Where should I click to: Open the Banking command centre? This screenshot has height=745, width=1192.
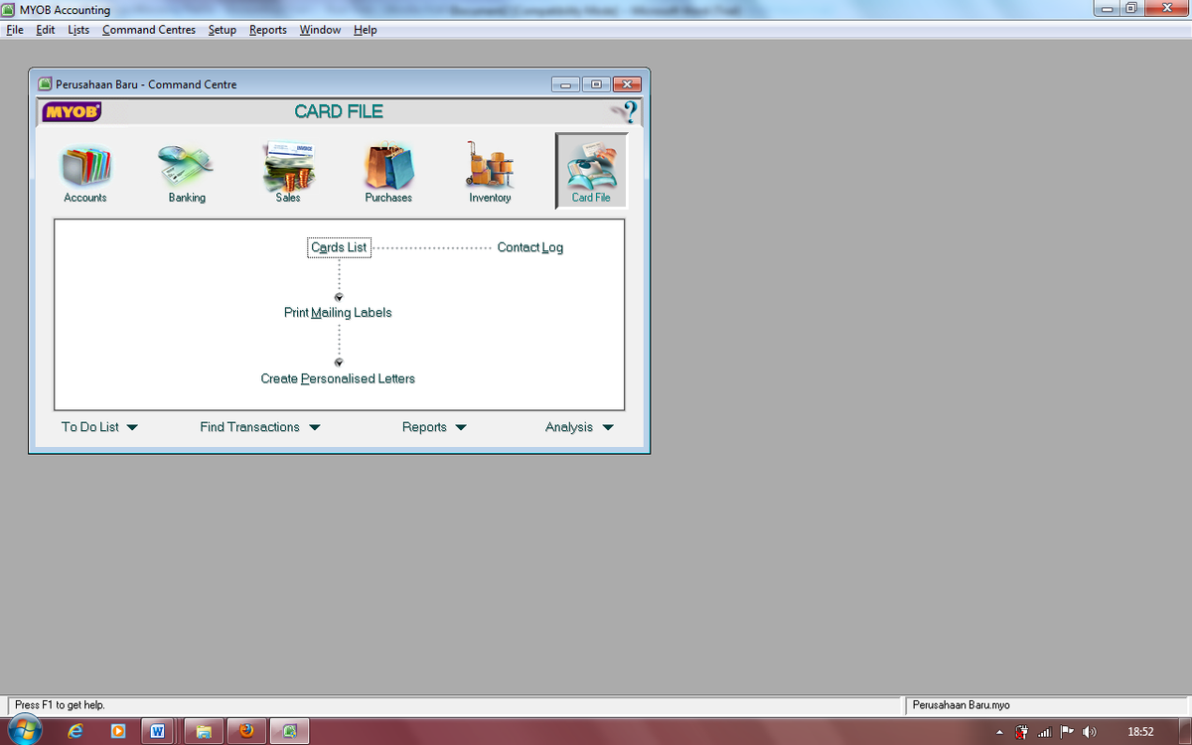coord(187,173)
